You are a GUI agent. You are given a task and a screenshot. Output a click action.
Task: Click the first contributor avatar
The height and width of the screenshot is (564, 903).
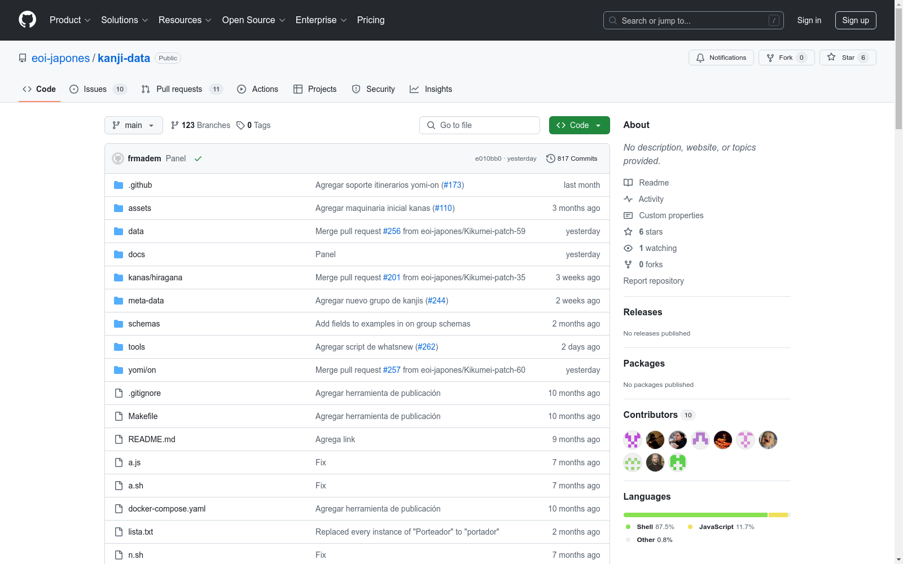[633, 440]
